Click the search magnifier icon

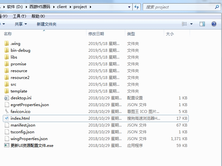217,7
